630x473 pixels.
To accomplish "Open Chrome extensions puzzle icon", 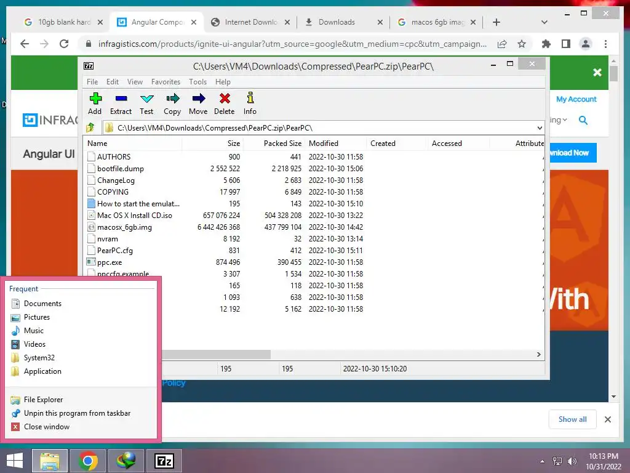I will coord(546,44).
